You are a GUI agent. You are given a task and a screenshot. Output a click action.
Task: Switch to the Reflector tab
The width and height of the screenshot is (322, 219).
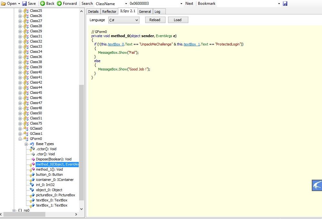click(109, 12)
